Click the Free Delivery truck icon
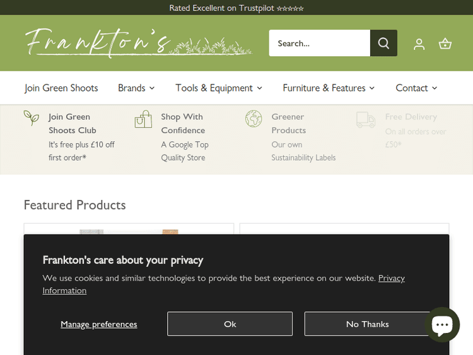473x355 pixels. 366,120
